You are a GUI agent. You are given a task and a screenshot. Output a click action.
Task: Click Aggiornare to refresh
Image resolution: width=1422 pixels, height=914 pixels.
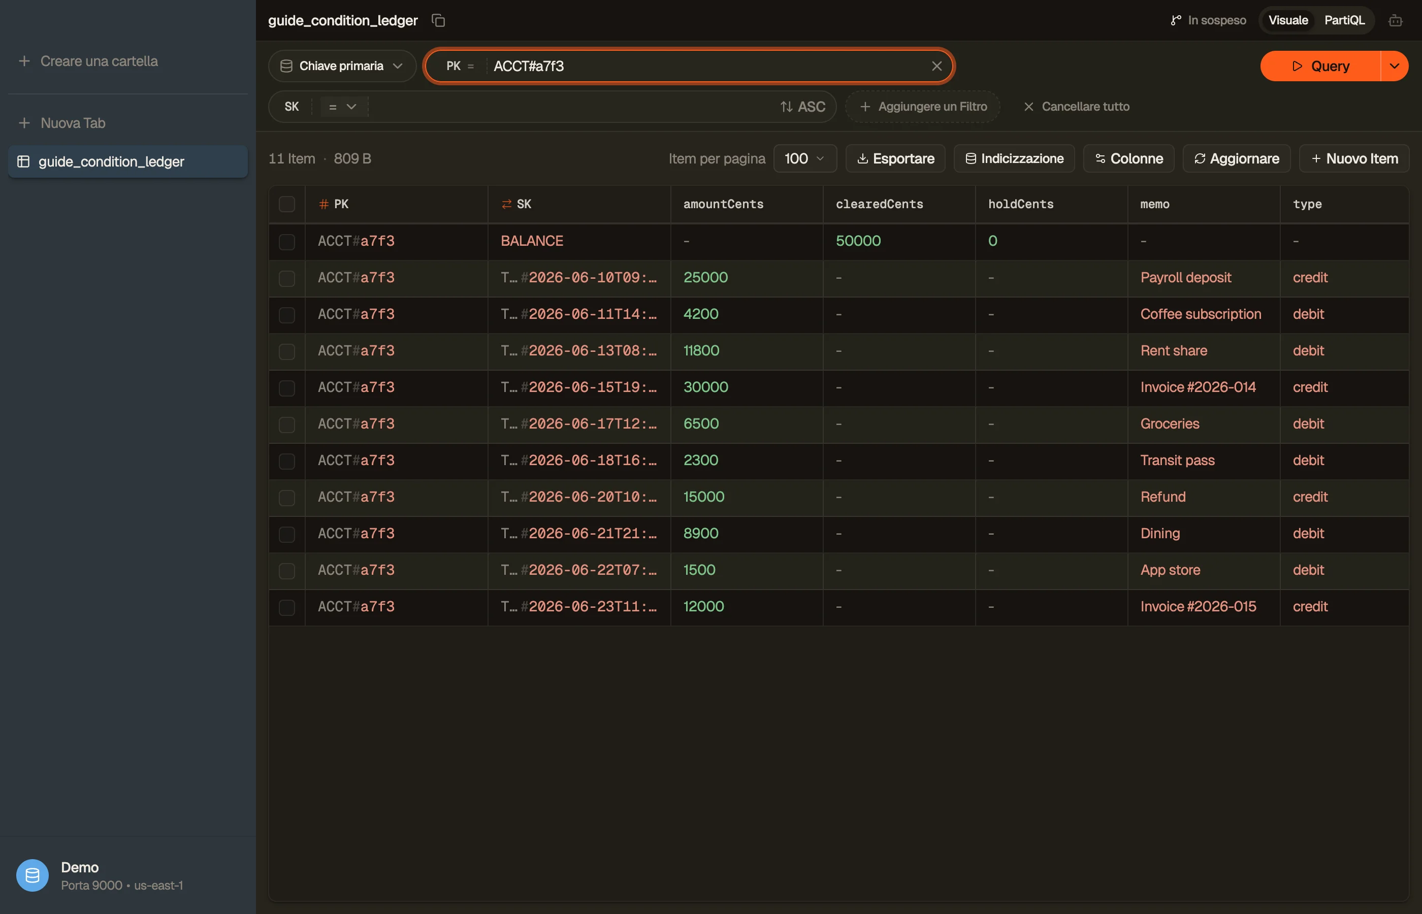[1236, 158]
